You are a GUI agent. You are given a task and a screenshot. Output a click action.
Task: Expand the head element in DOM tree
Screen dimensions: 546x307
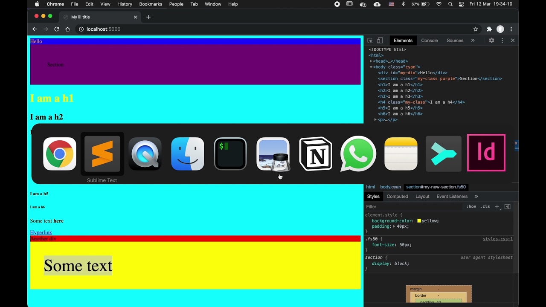click(x=371, y=61)
